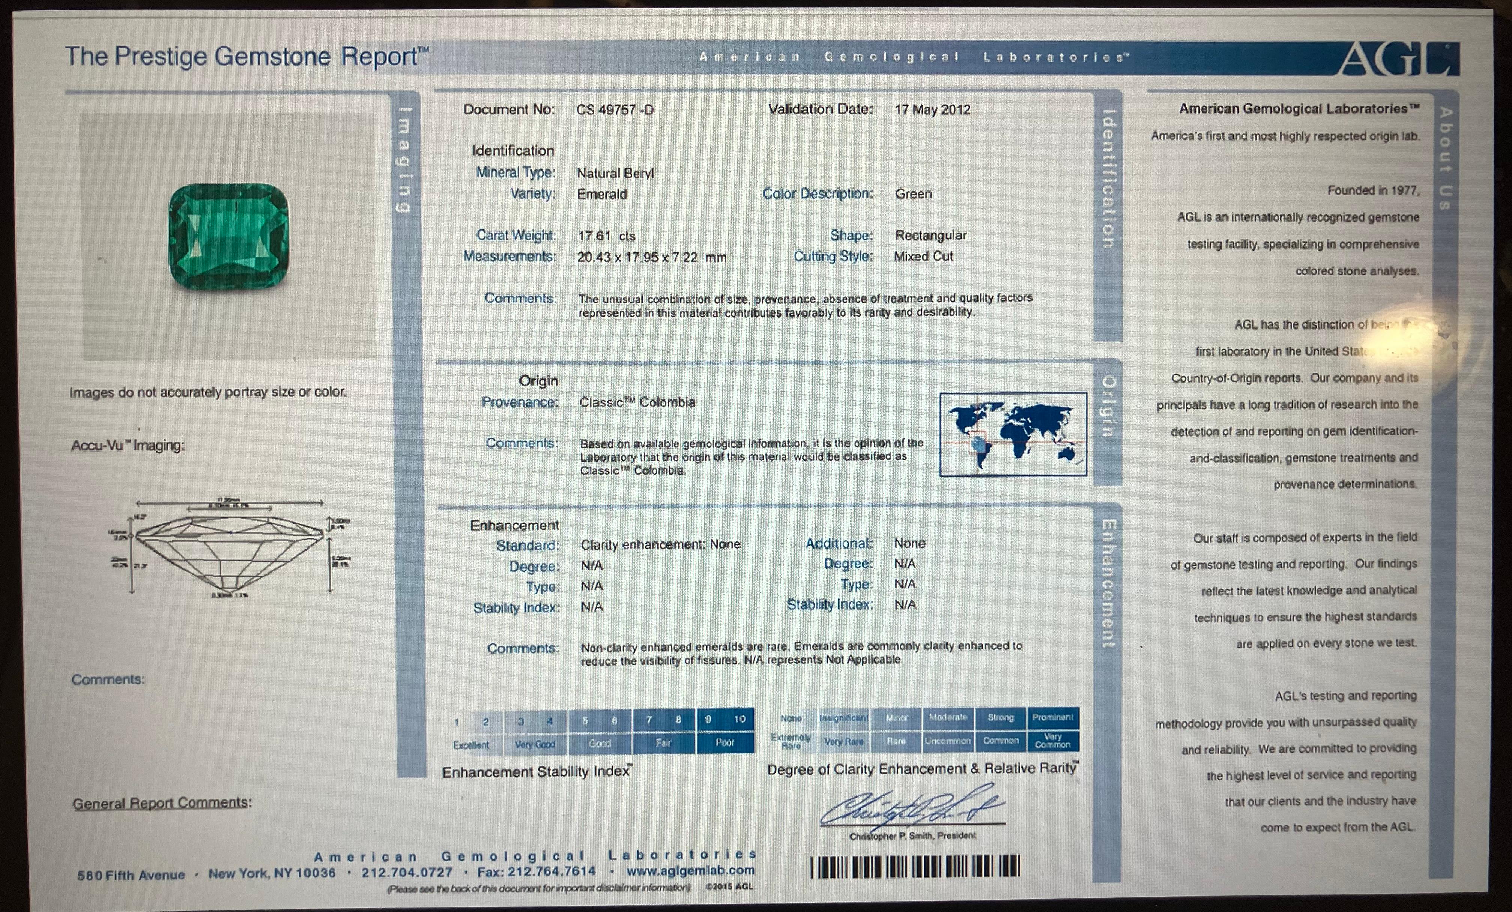The image size is (1512, 912).
Task: Click the 'Uncommon' rarity cell
Action: click(x=948, y=741)
